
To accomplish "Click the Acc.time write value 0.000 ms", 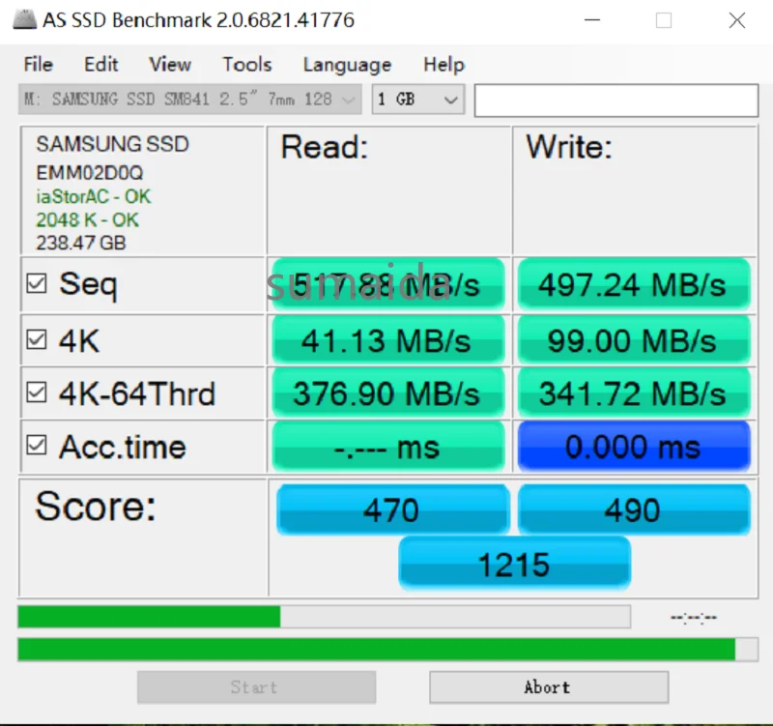I will tap(634, 447).
